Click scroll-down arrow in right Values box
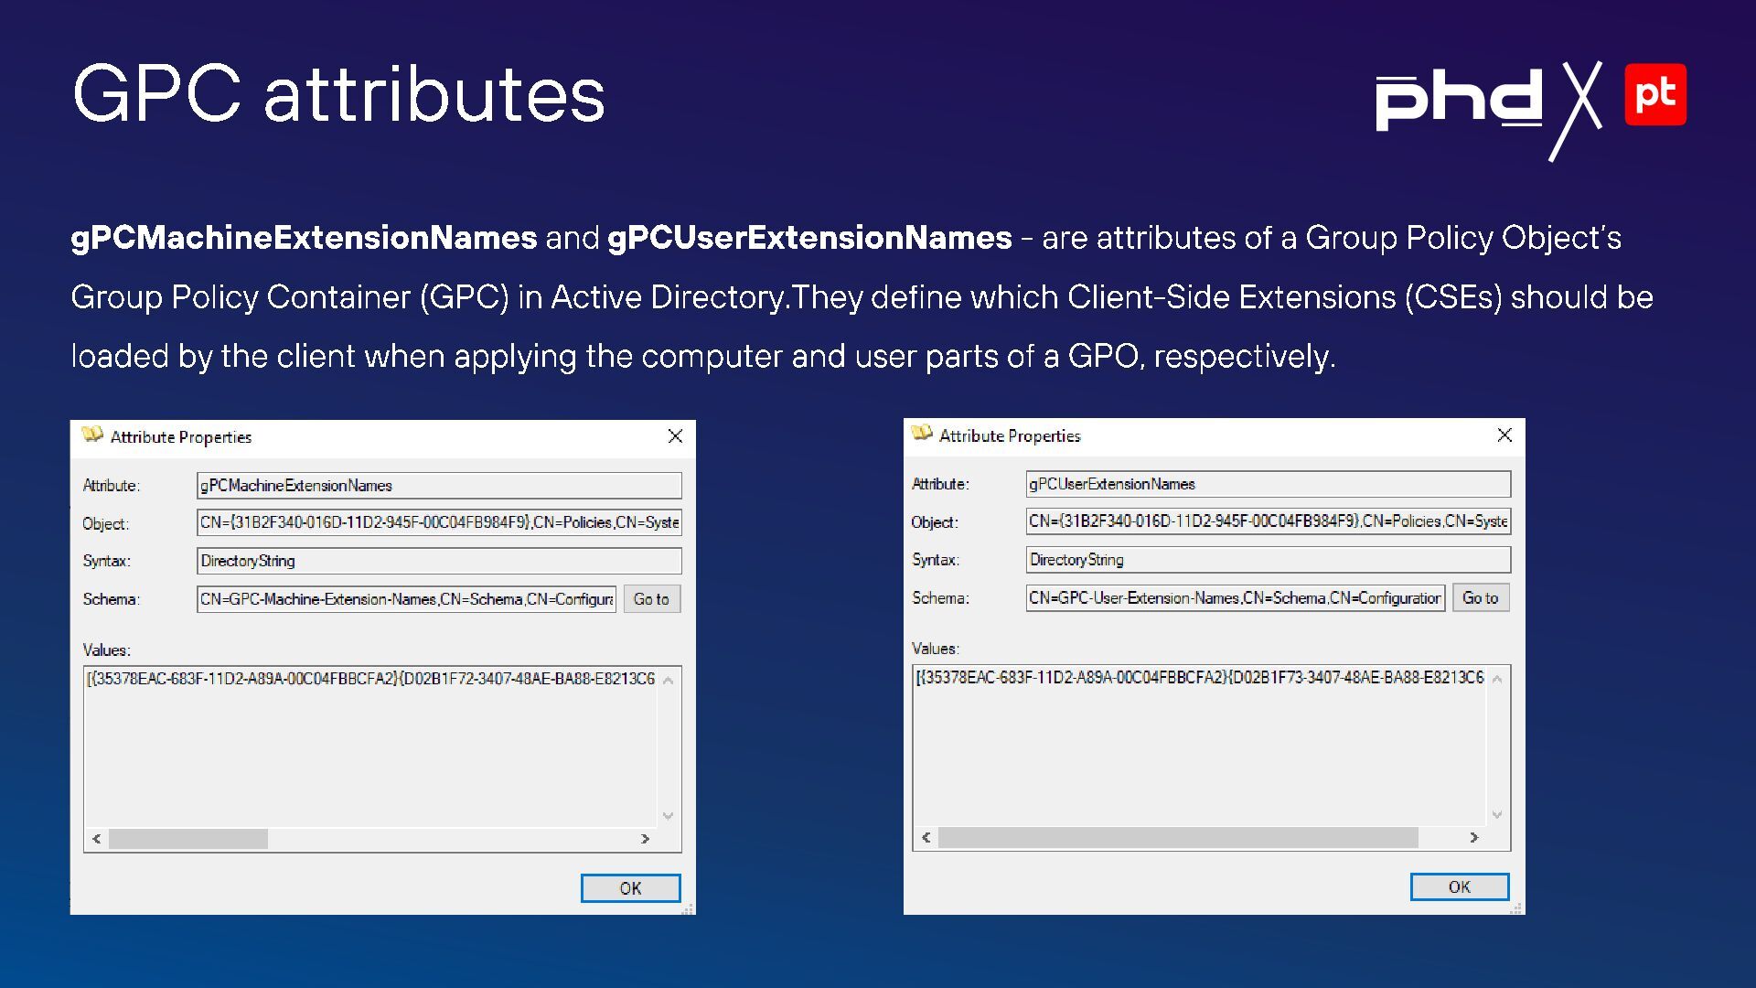This screenshot has width=1756, height=988. point(1497,814)
